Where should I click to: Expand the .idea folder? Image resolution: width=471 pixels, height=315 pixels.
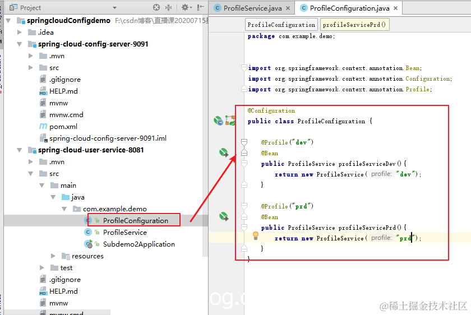point(20,32)
